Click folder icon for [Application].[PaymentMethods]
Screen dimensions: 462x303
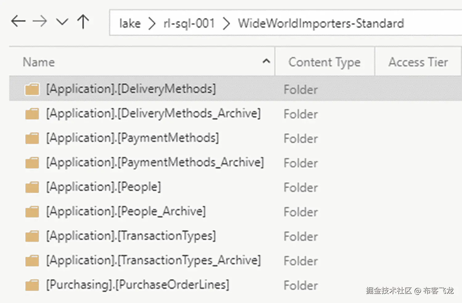coord(32,138)
